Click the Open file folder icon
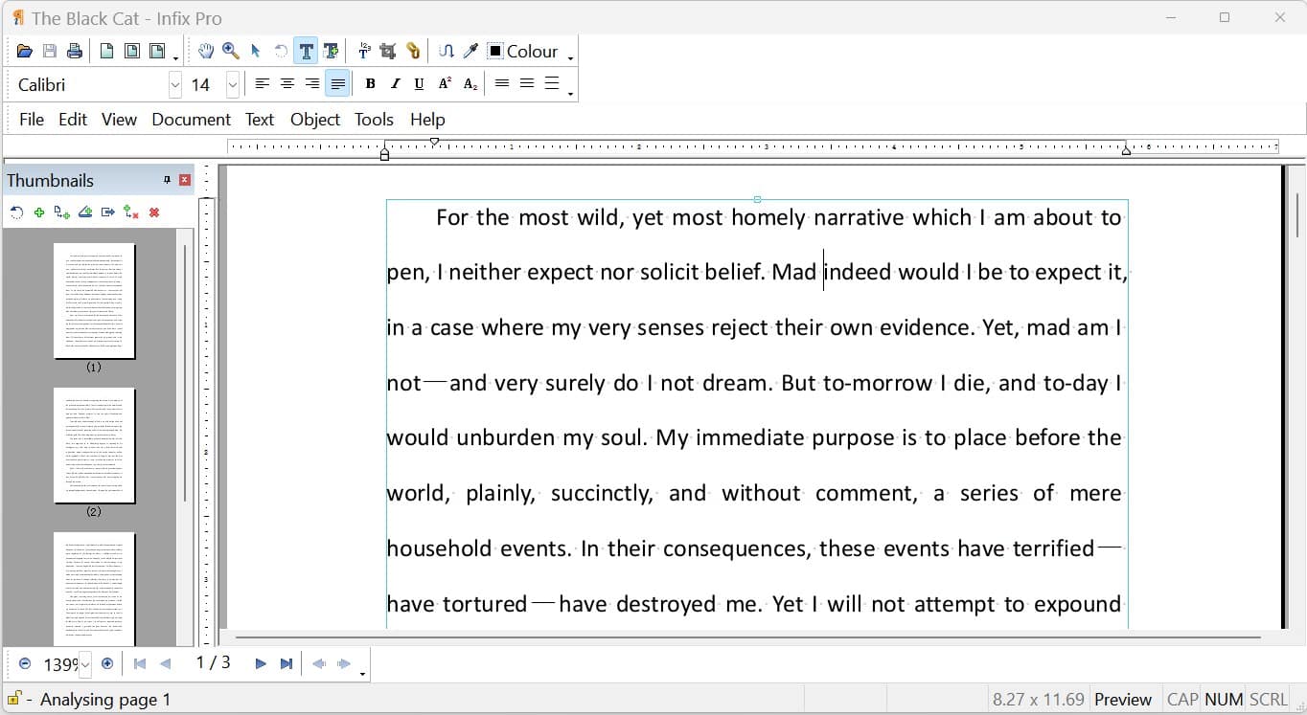This screenshot has height=715, width=1307. pyautogui.click(x=25, y=52)
